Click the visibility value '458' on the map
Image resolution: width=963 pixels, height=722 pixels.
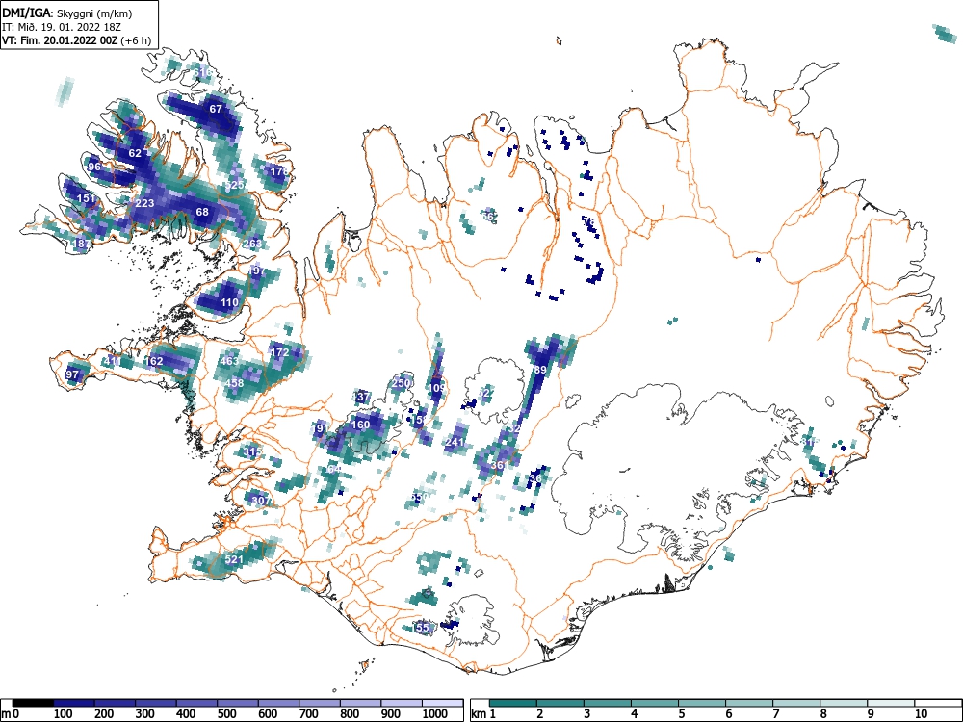[x=234, y=383]
